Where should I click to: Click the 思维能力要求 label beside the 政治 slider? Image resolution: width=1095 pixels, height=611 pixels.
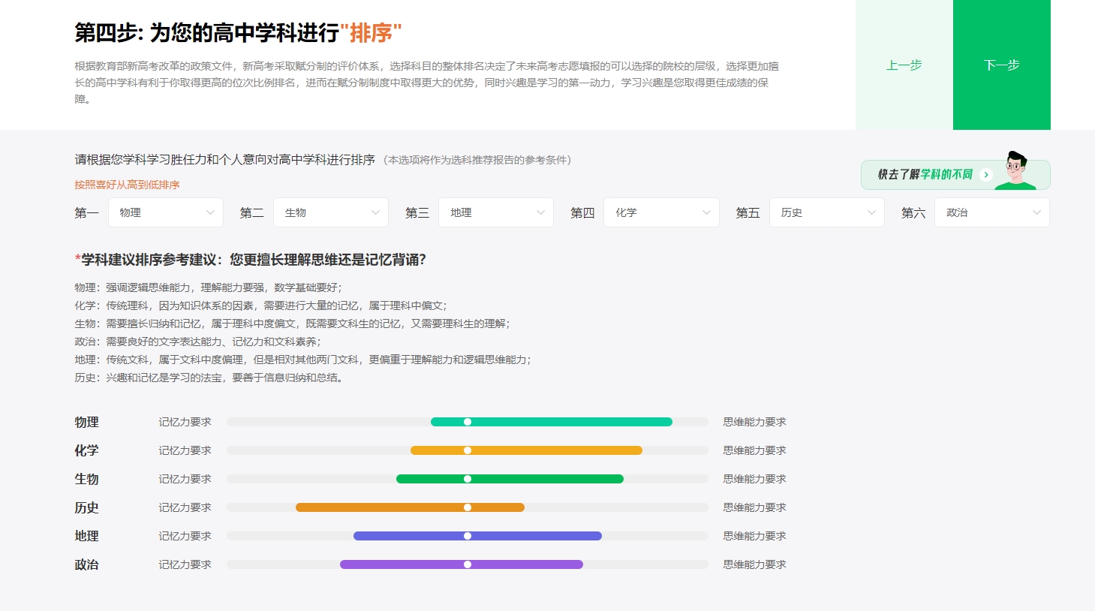754,564
